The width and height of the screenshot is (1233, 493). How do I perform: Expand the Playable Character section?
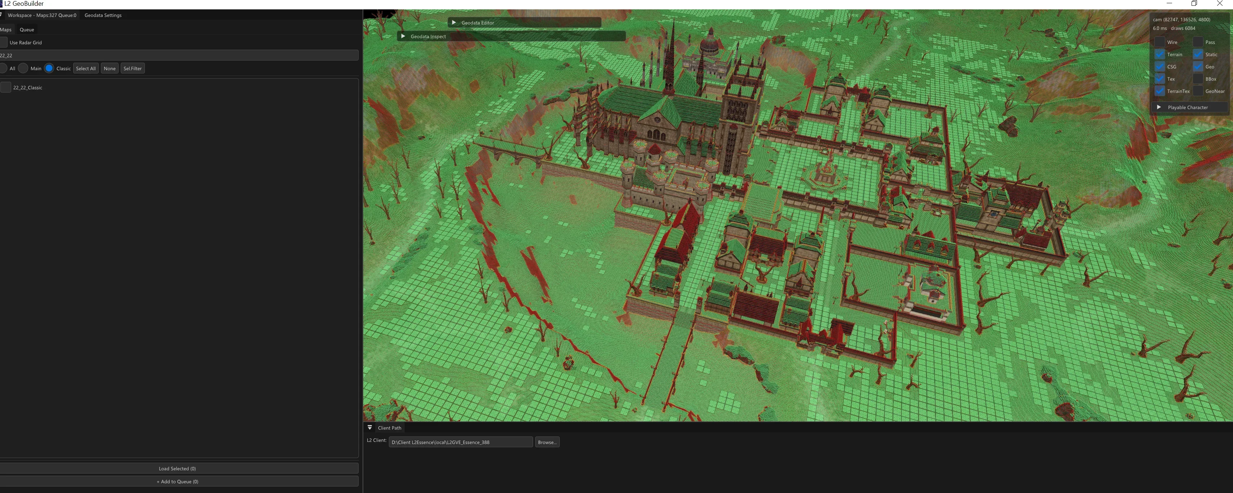pos(1159,107)
